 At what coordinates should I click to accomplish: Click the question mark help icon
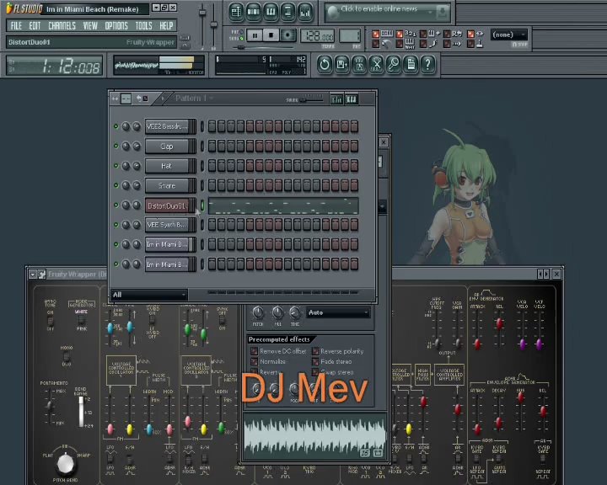click(428, 64)
